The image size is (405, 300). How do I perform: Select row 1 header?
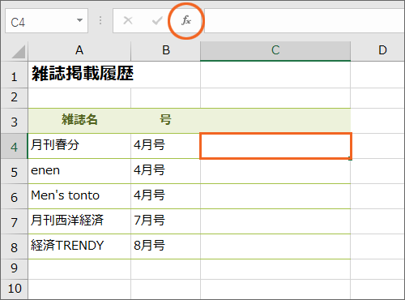14,75
